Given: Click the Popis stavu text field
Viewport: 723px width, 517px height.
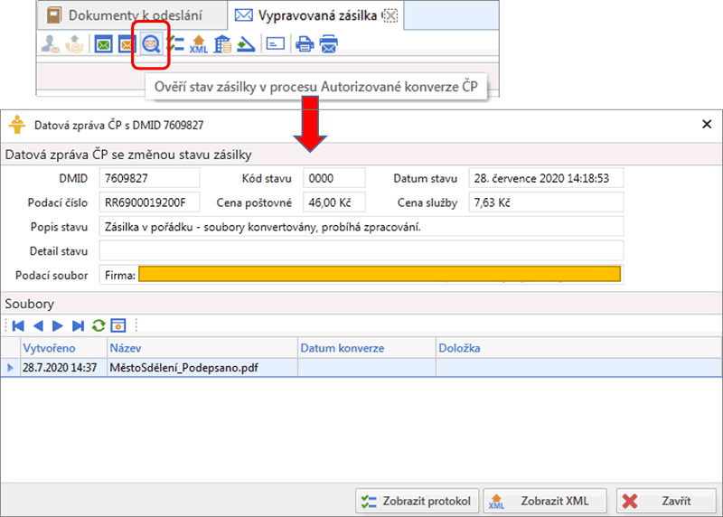Looking at the screenshot, I should tap(361, 227).
